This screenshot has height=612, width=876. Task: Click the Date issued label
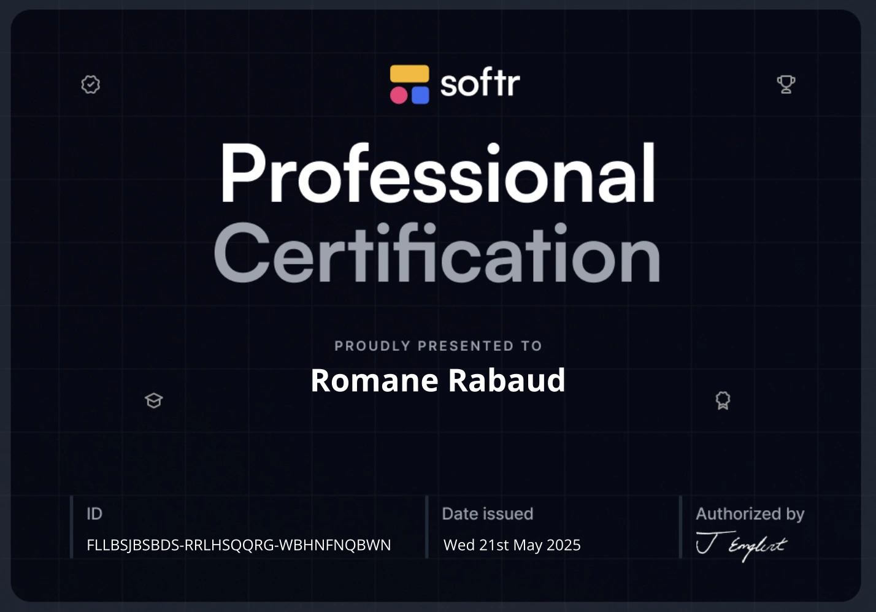click(487, 514)
